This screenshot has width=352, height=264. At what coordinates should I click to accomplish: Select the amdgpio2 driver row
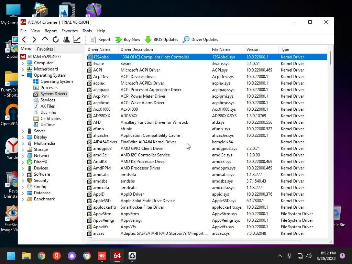[x=207, y=148]
